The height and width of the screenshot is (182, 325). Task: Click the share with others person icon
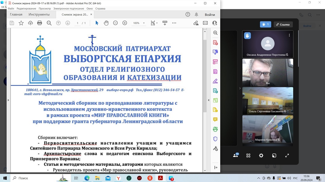click(215, 23)
